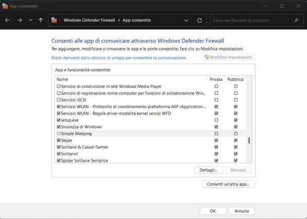Click the Windows Defender Firewall breadcrumb
Viewport: 307px width, 219px height.
click(89, 20)
